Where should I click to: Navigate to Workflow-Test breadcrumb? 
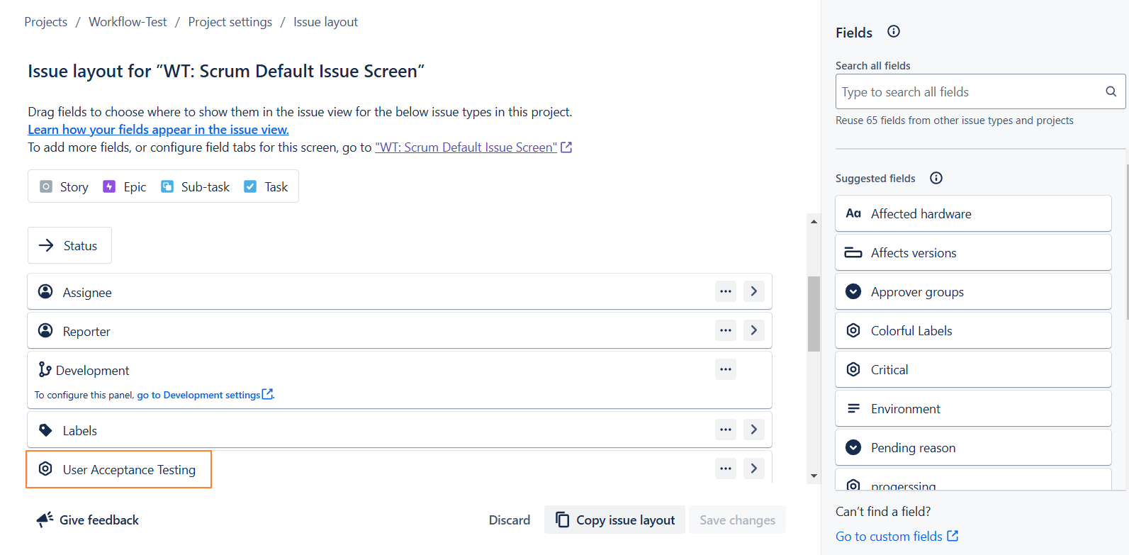point(128,22)
